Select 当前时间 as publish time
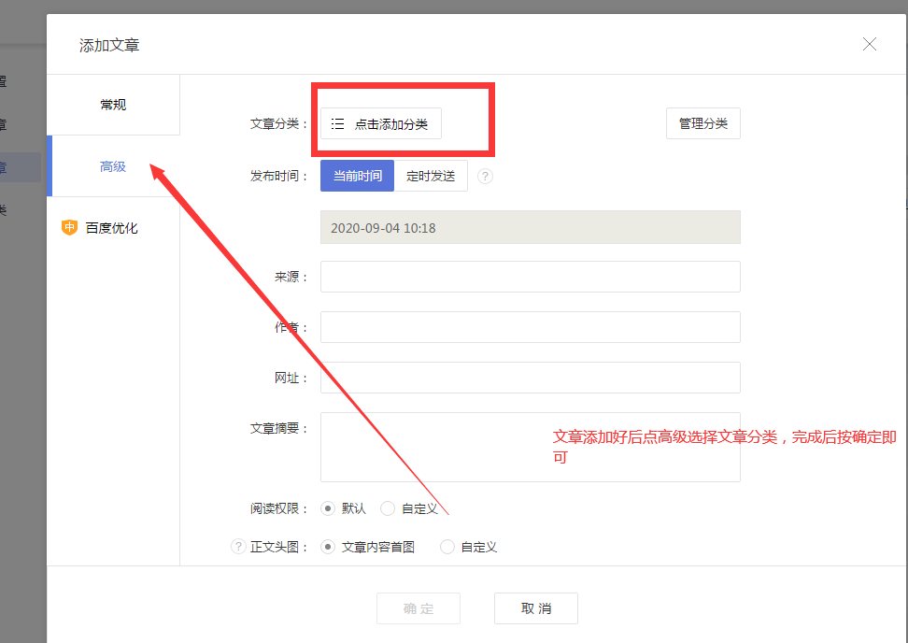Screen dimensions: 908x643 click(x=357, y=176)
